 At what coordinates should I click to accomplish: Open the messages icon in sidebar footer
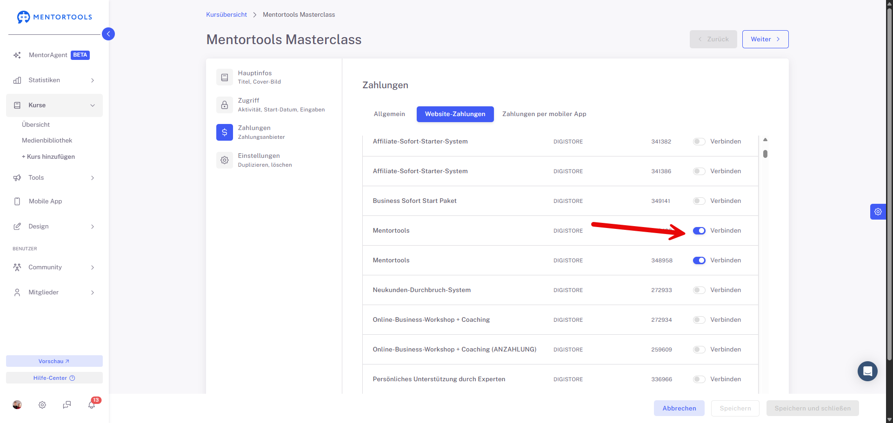point(67,405)
